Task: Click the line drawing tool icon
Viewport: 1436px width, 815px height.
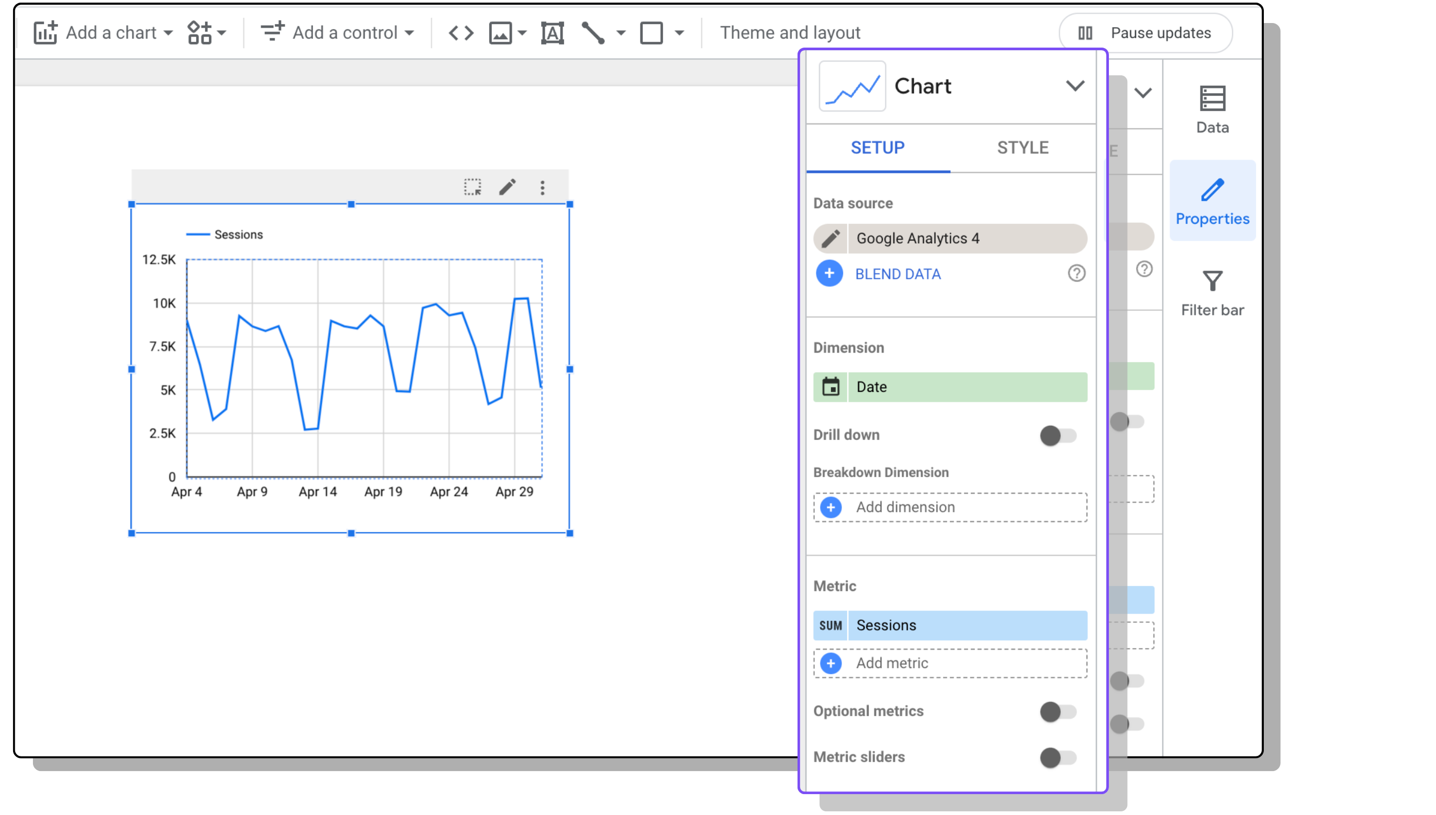Action: (x=593, y=33)
